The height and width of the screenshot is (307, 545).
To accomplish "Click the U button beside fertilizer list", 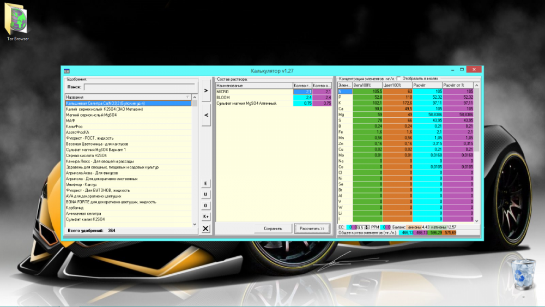I will [206, 194].
